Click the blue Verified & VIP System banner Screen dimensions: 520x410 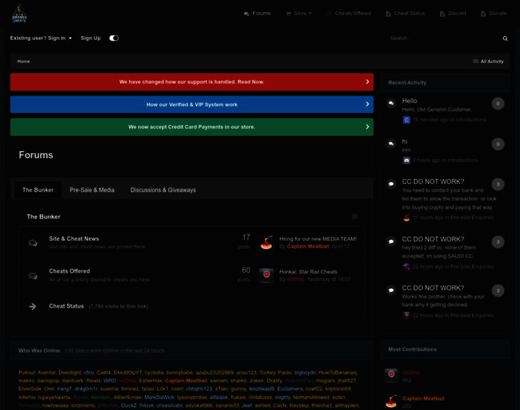tap(192, 105)
